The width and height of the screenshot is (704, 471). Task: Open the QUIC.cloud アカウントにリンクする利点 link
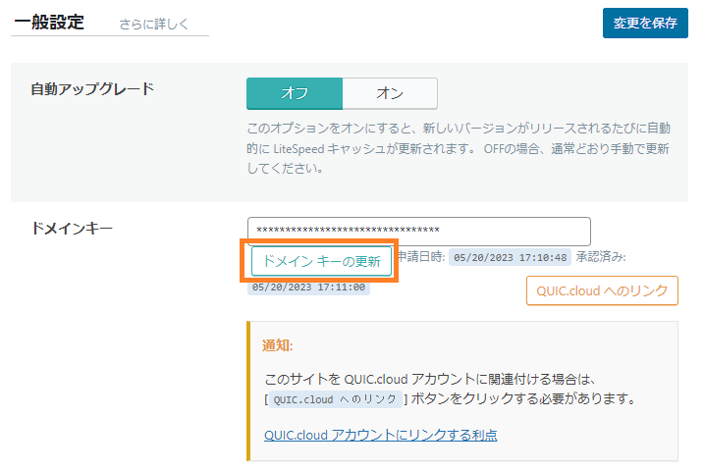380,435
